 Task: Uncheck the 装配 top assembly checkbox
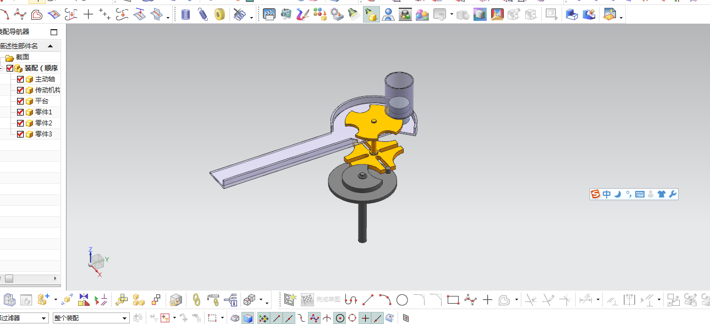[x=10, y=68]
